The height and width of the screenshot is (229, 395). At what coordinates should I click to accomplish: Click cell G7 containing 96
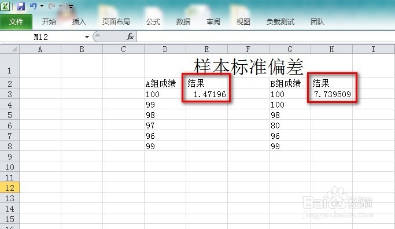tap(290, 136)
